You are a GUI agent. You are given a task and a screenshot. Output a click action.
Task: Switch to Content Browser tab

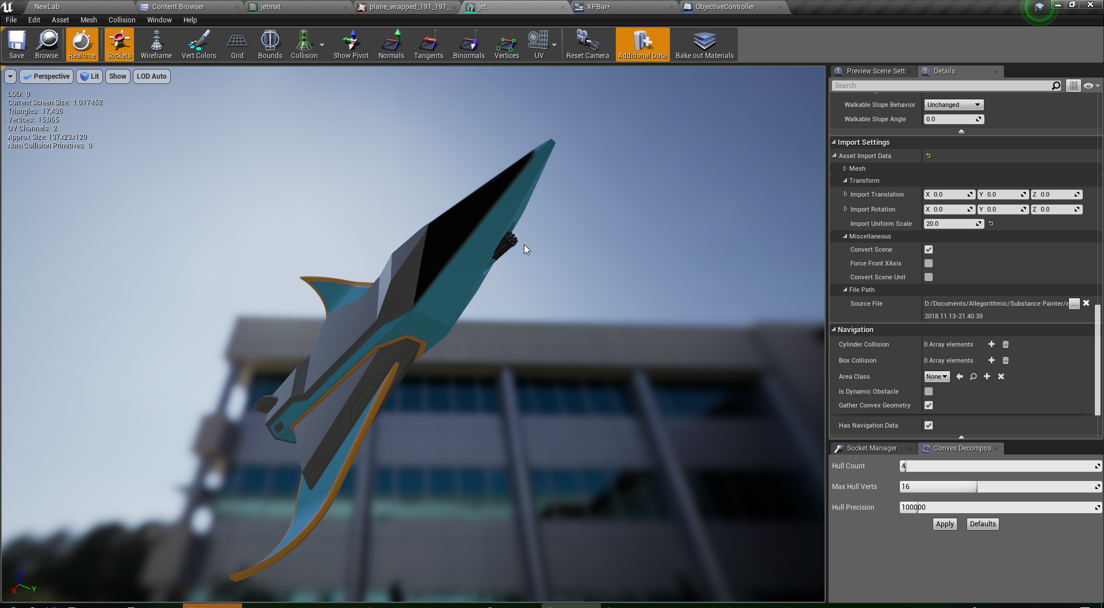[x=187, y=7]
